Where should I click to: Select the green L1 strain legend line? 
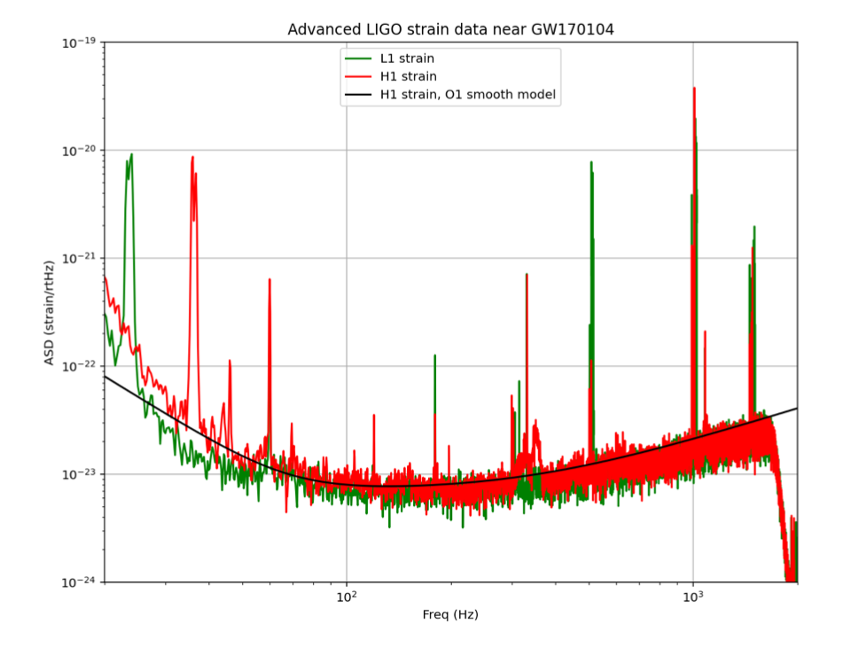[x=359, y=58]
